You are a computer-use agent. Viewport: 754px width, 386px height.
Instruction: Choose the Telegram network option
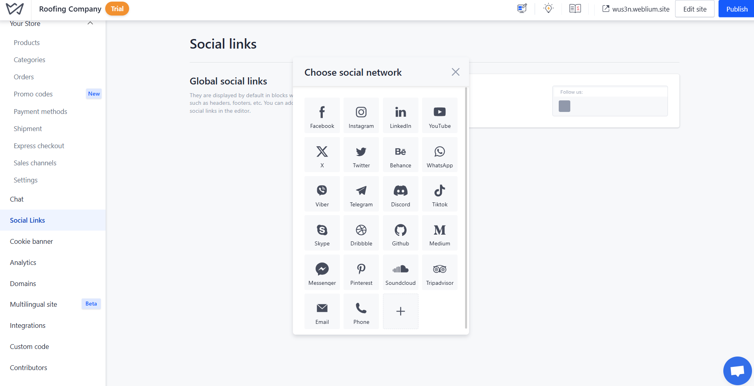361,194
